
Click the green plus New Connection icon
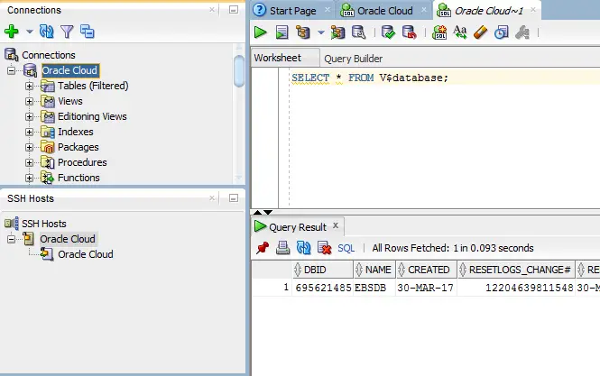click(x=12, y=32)
